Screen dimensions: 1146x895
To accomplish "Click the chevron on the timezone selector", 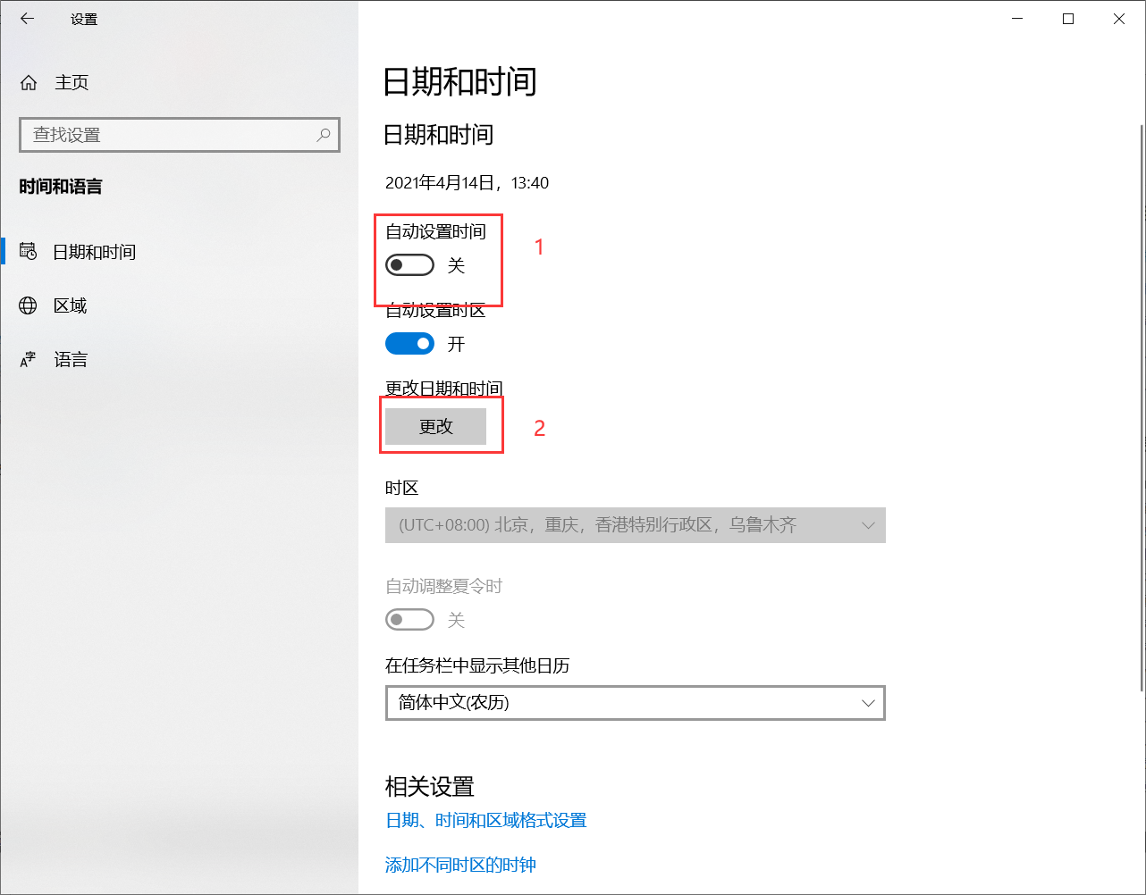I will coord(867,525).
